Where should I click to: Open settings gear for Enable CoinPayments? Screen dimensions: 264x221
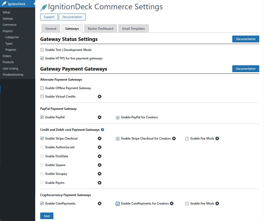click(x=99, y=203)
